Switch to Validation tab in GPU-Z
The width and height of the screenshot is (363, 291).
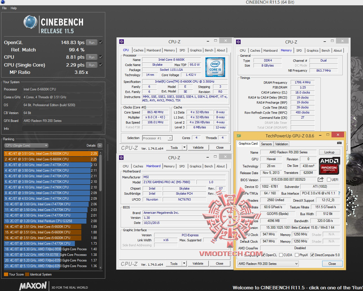coord(281,144)
